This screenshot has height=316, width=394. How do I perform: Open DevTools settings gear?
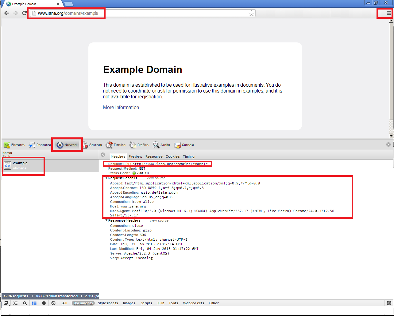pos(388,303)
